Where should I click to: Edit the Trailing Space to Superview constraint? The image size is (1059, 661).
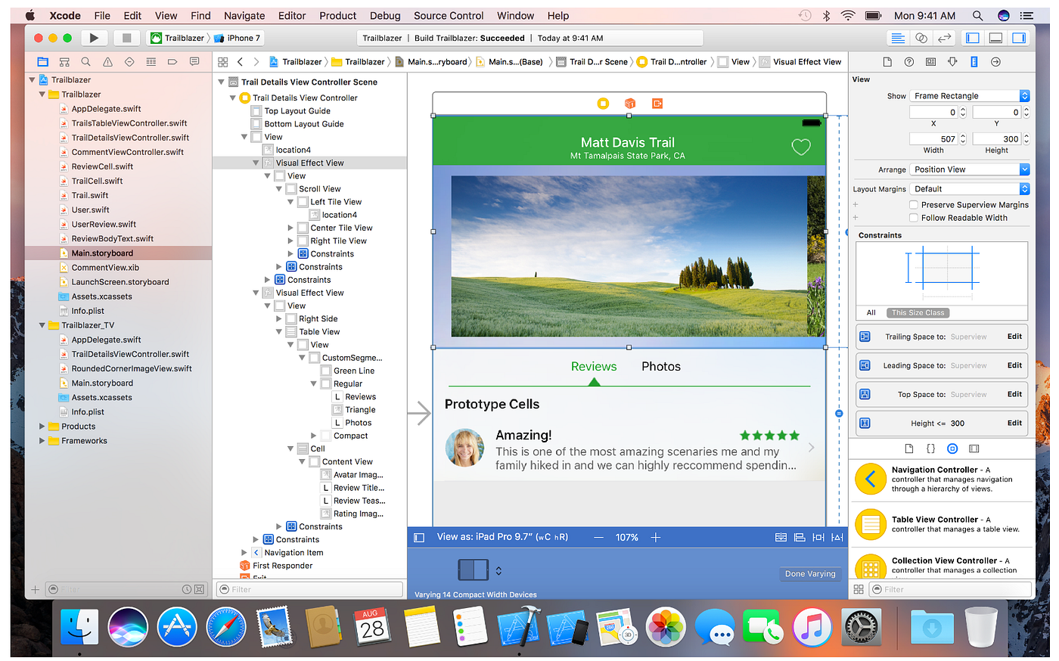coord(1015,336)
